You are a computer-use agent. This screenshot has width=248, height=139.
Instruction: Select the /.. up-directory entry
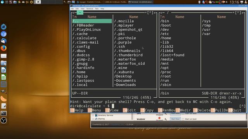[x=92, y=21]
